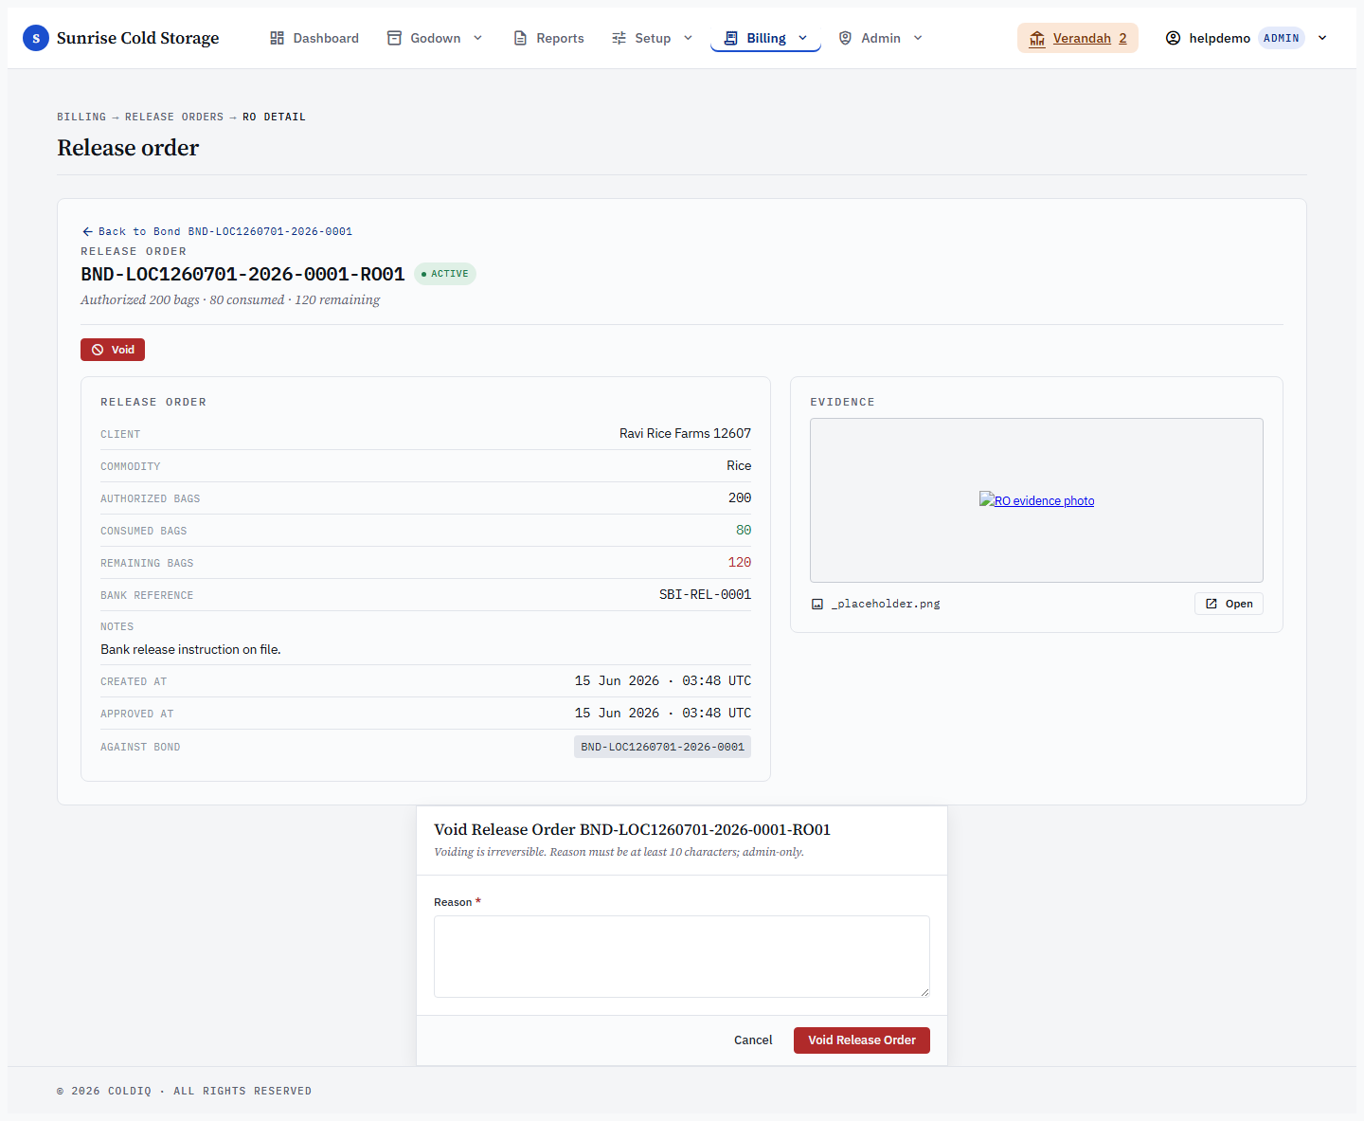Click the note Bank release instruction on file.
This screenshot has height=1121, width=1364.
click(190, 649)
